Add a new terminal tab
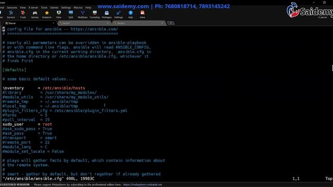333x187 pixels. (171, 23)
